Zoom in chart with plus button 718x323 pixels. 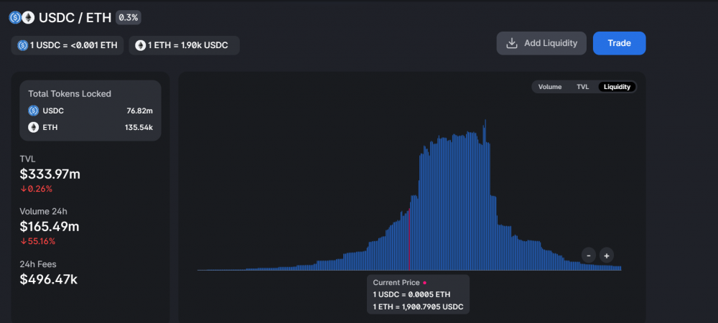coord(607,256)
